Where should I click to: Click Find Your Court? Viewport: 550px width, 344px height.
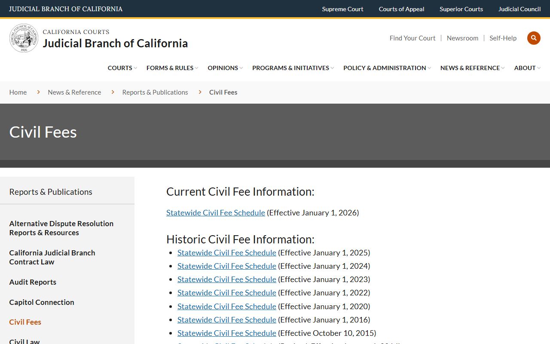[x=412, y=38]
